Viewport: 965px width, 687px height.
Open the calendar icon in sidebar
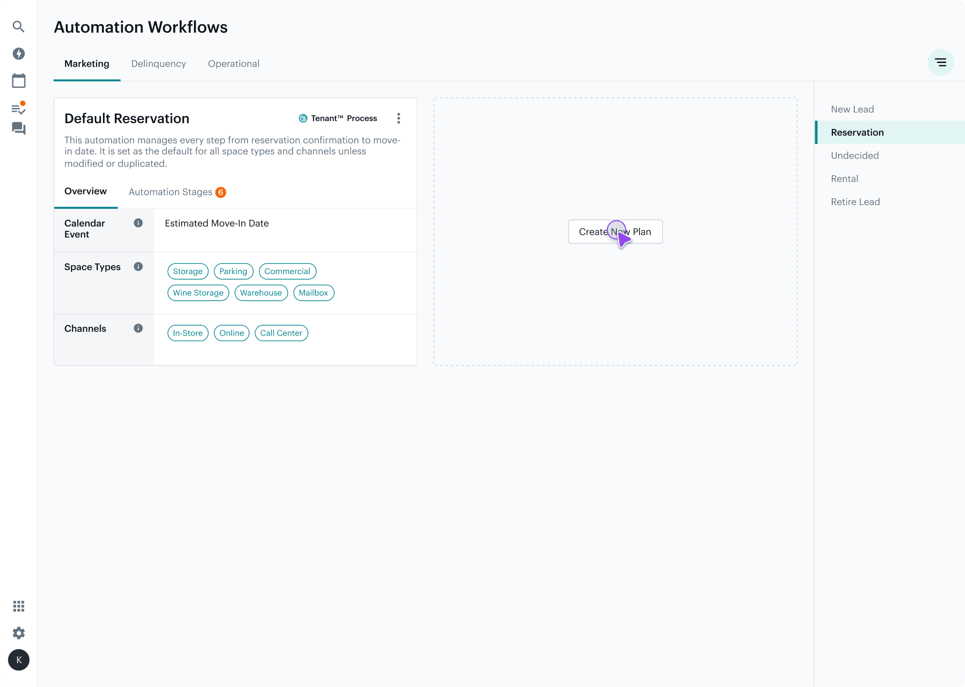[18, 81]
